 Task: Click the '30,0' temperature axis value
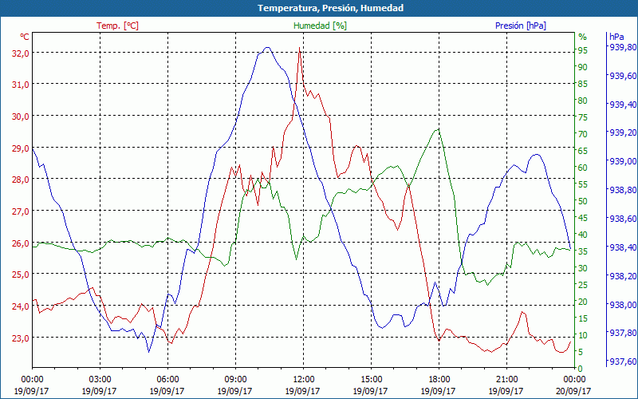(21, 117)
